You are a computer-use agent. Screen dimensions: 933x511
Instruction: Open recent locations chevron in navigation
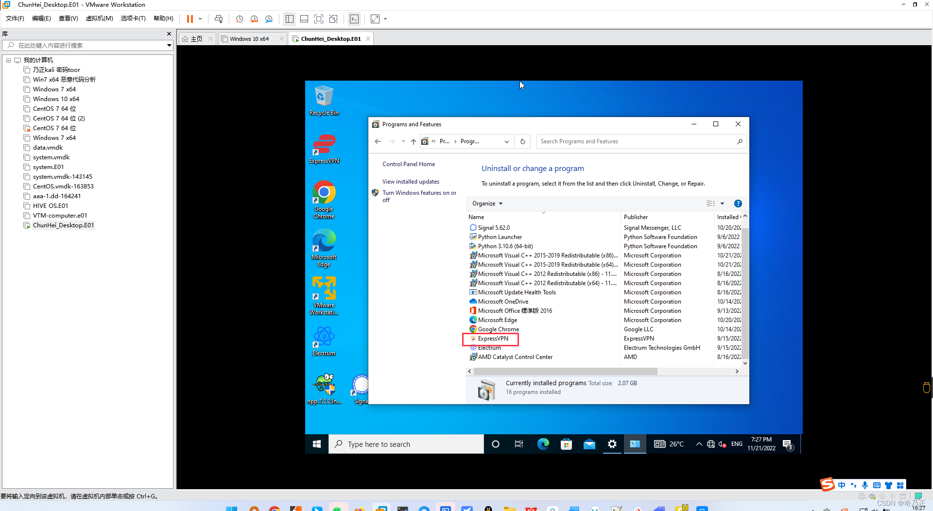coord(403,141)
